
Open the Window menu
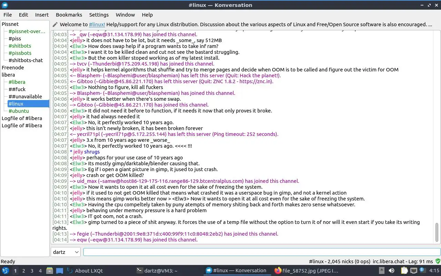tap(125, 15)
